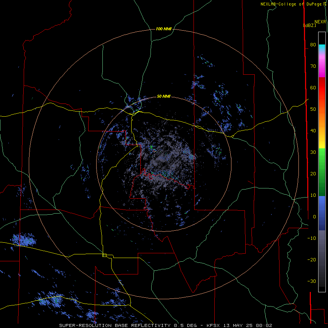Image resolution: width=328 pixels, height=328 pixels.
Task: Click the 30 value on the dBZ scale
Action: click(313, 152)
